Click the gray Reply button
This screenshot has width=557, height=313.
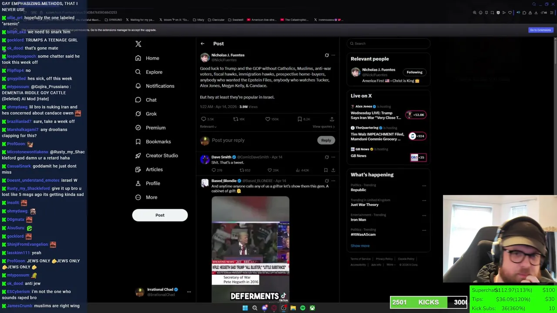coord(326,140)
